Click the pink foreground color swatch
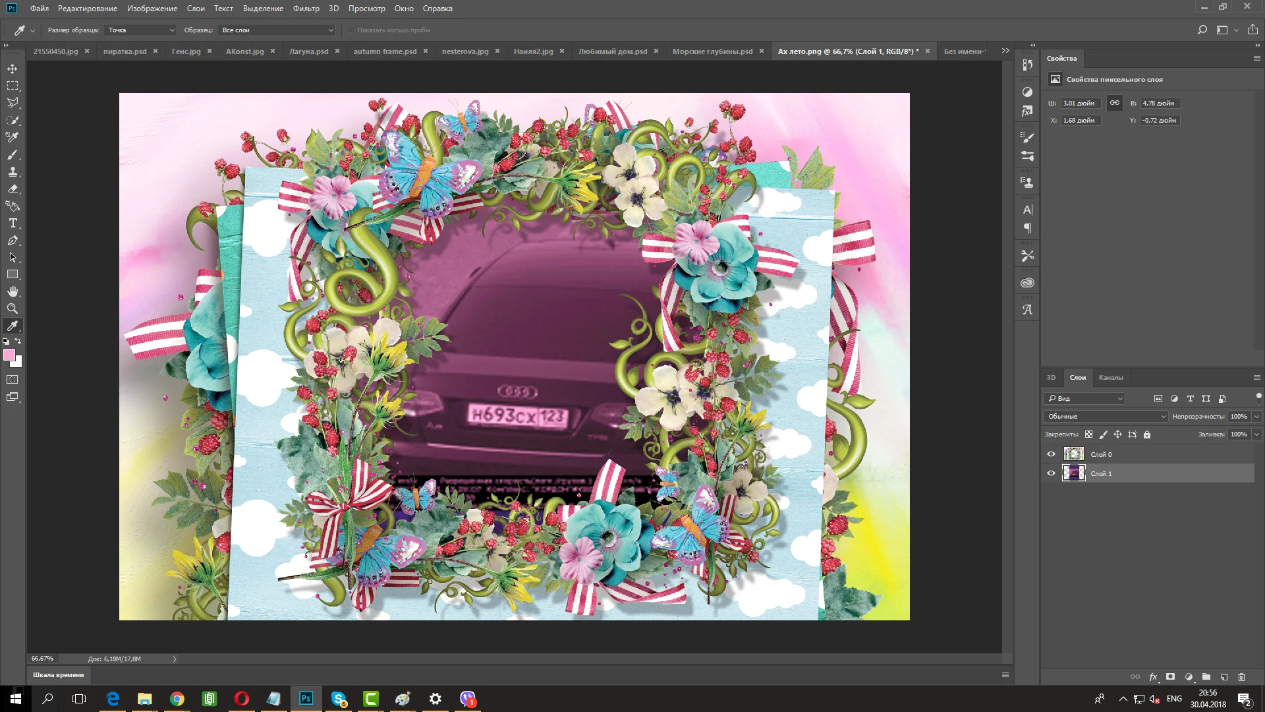The height and width of the screenshot is (712, 1265). click(9, 355)
